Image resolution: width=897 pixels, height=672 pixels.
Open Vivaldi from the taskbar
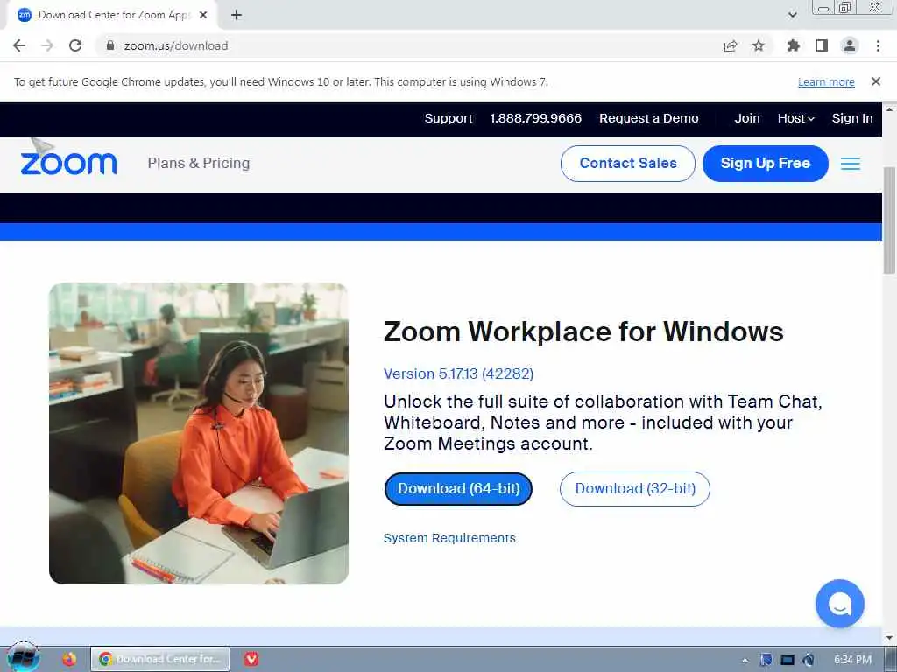click(x=251, y=659)
